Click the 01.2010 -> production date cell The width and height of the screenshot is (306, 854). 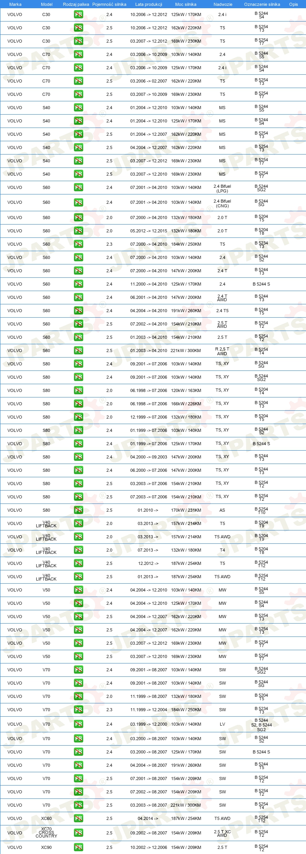pyautogui.click(x=148, y=510)
